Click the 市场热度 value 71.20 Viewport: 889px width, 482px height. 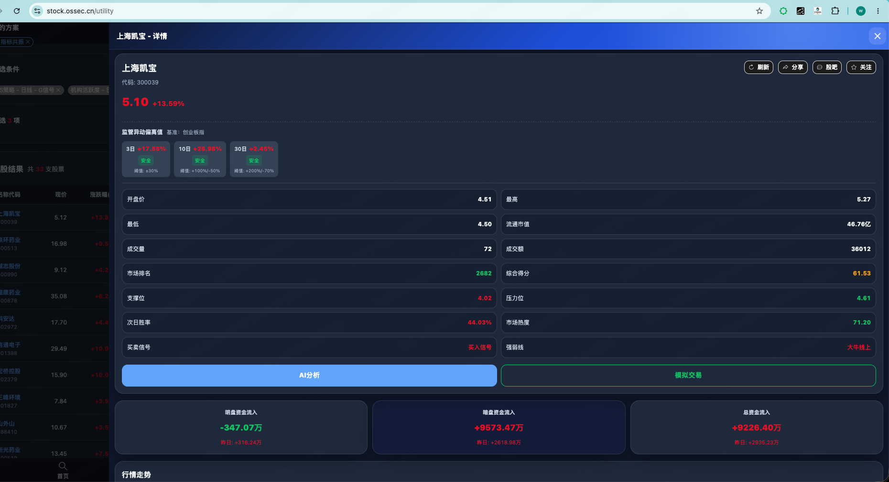click(862, 323)
